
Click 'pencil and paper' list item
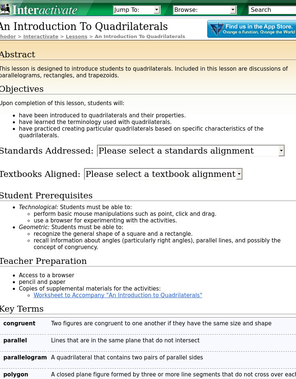pyautogui.click(x=42, y=282)
